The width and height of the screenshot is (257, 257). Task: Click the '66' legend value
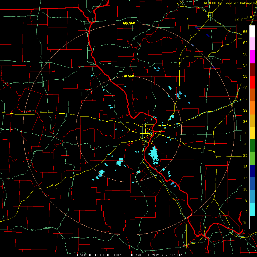pyautogui.click(x=245, y=32)
